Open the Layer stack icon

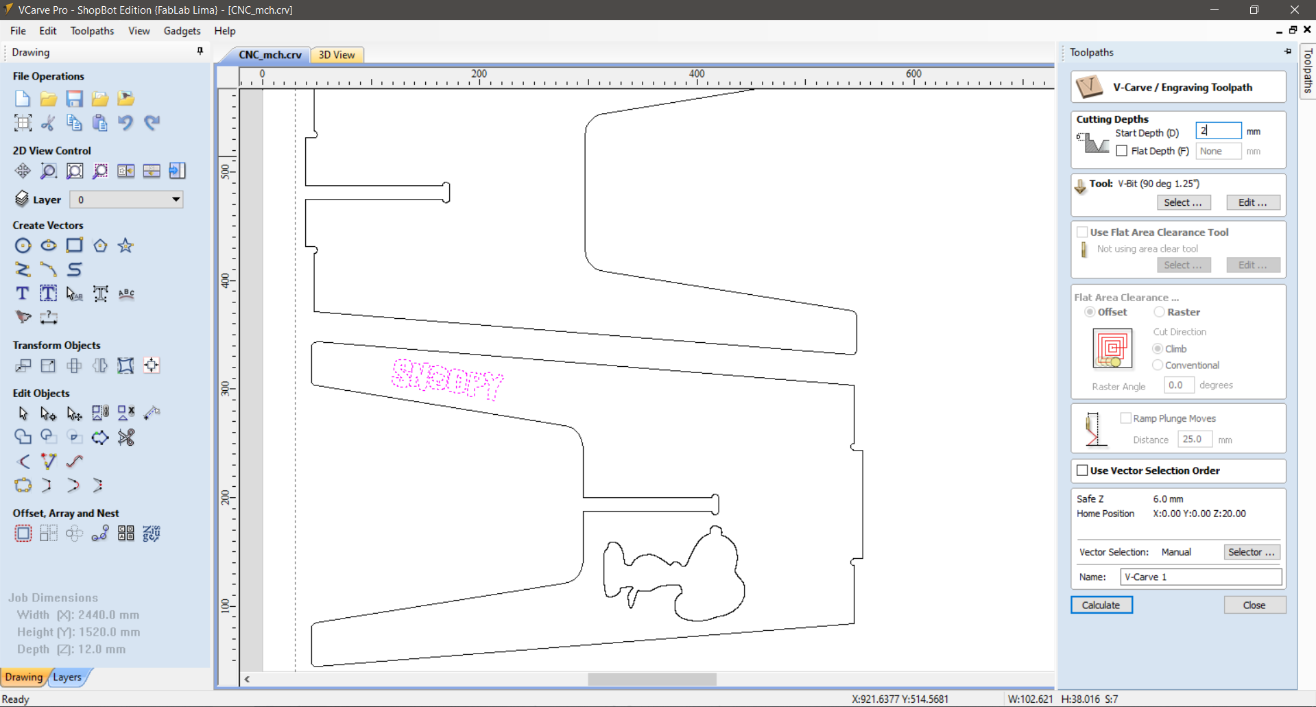22,199
